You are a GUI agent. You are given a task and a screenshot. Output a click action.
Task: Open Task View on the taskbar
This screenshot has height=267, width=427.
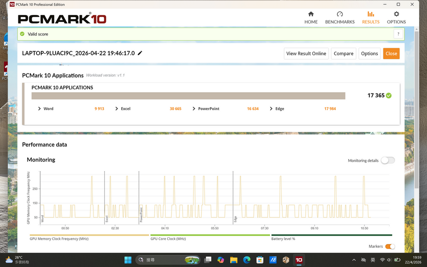[x=208, y=260]
